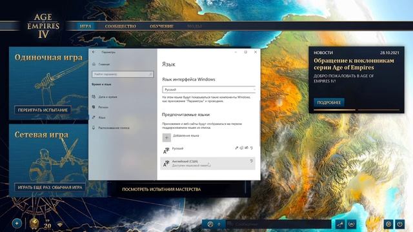
Task: Open the Windows display language dropdown
Action: click(x=209, y=90)
